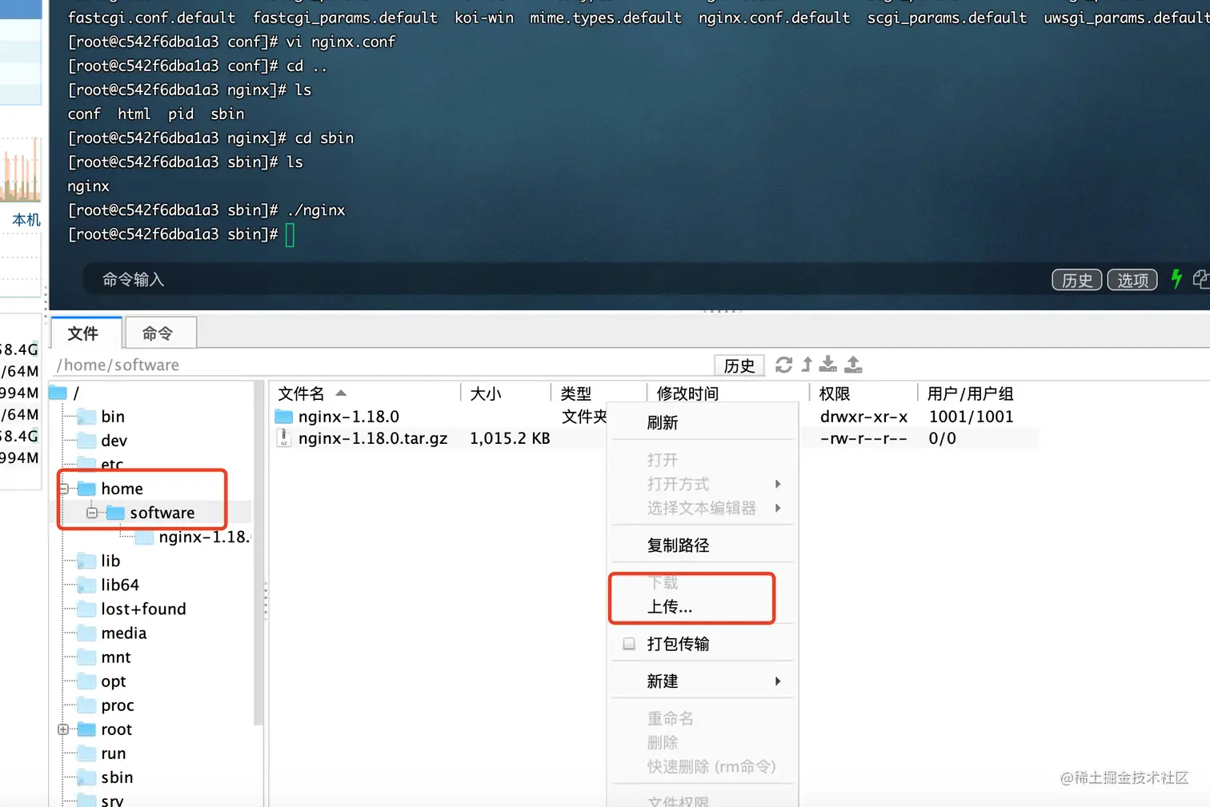Sort by the 权限 column header
Viewport: 1210px width, 807px height.
pos(835,393)
